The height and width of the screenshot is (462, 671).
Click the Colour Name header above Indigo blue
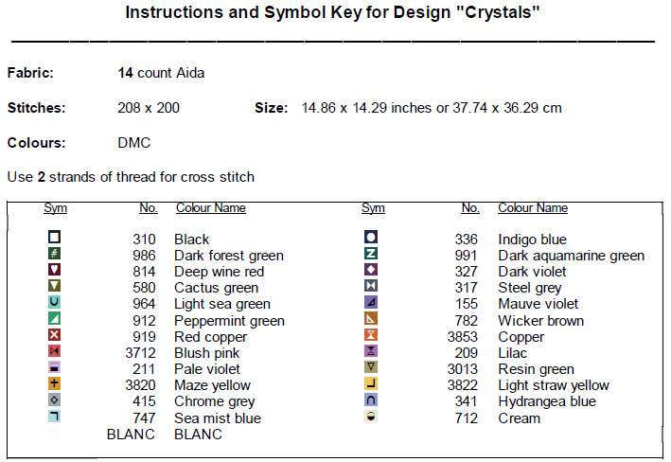(533, 208)
